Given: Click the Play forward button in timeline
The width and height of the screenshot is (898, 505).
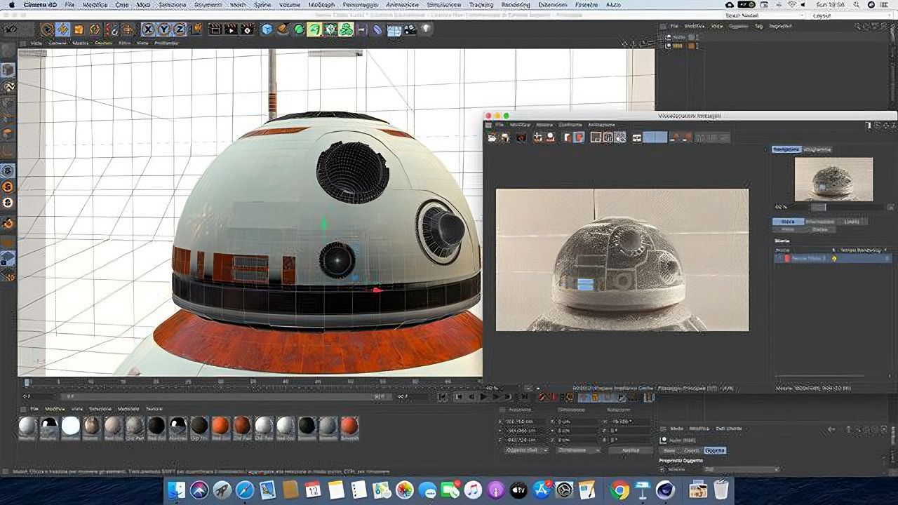Looking at the screenshot, I should coord(483,397).
